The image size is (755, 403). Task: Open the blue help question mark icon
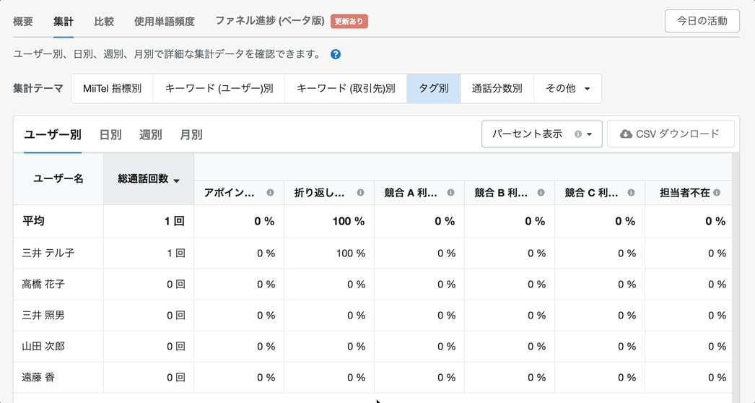pos(336,54)
